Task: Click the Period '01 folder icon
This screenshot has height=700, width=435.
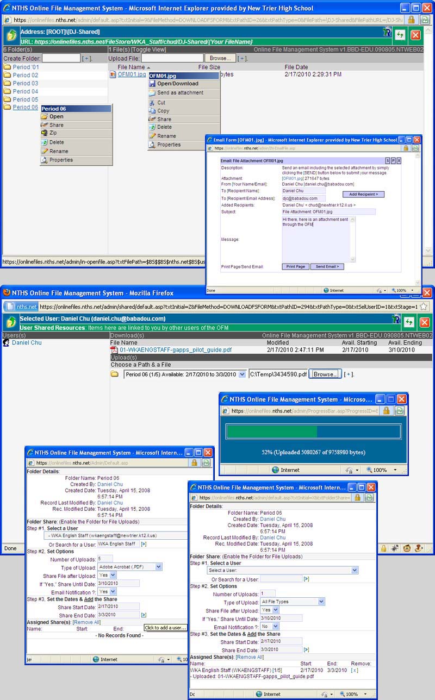Action: tap(7, 67)
